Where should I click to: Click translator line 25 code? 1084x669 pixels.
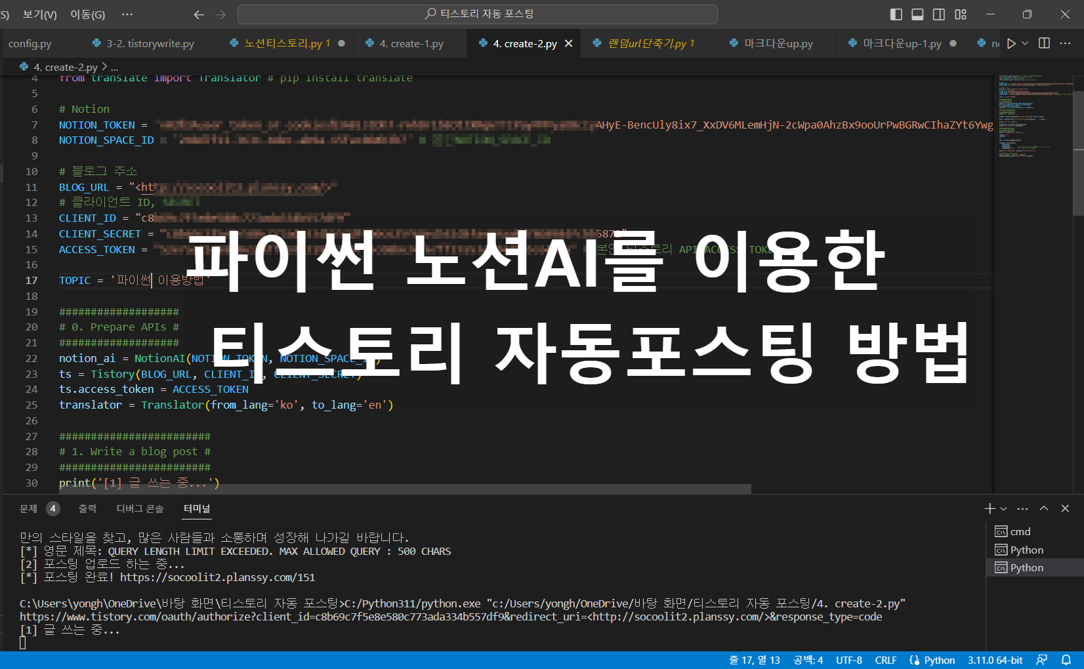(x=226, y=405)
